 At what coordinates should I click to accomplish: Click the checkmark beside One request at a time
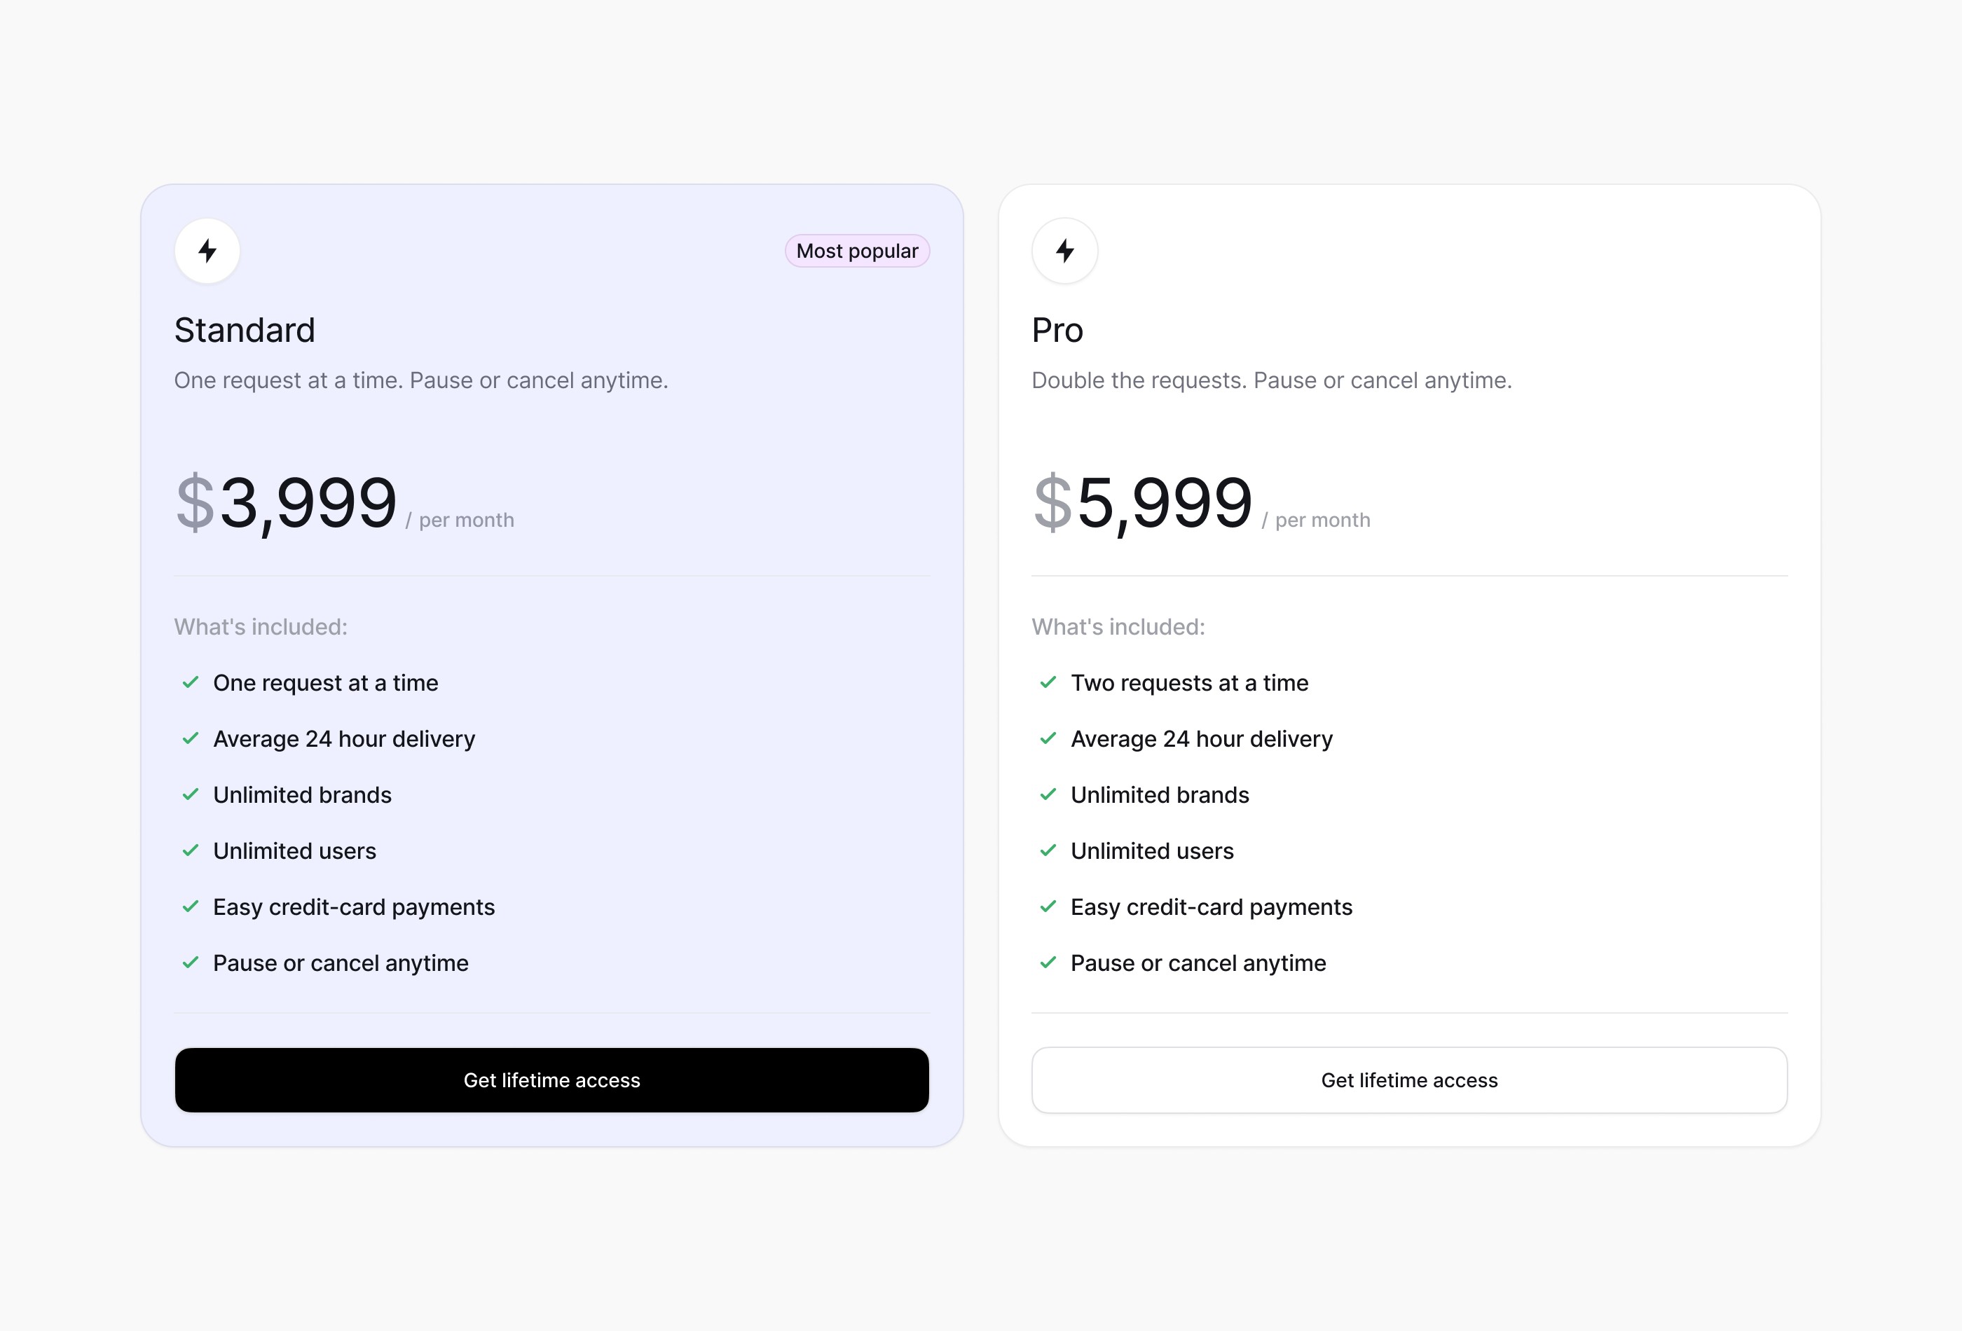point(189,682)
